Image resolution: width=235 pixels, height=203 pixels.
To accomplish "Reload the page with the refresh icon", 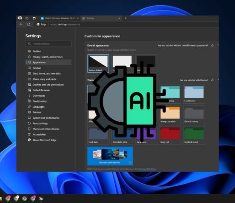I will click(x=29, y=24).
